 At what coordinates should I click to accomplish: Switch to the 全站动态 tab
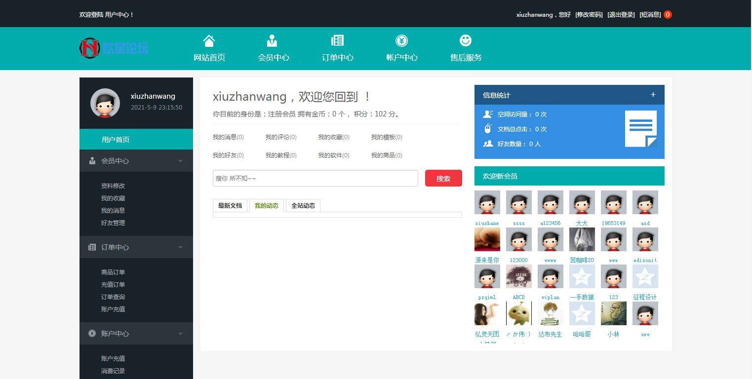click(303, 205)
